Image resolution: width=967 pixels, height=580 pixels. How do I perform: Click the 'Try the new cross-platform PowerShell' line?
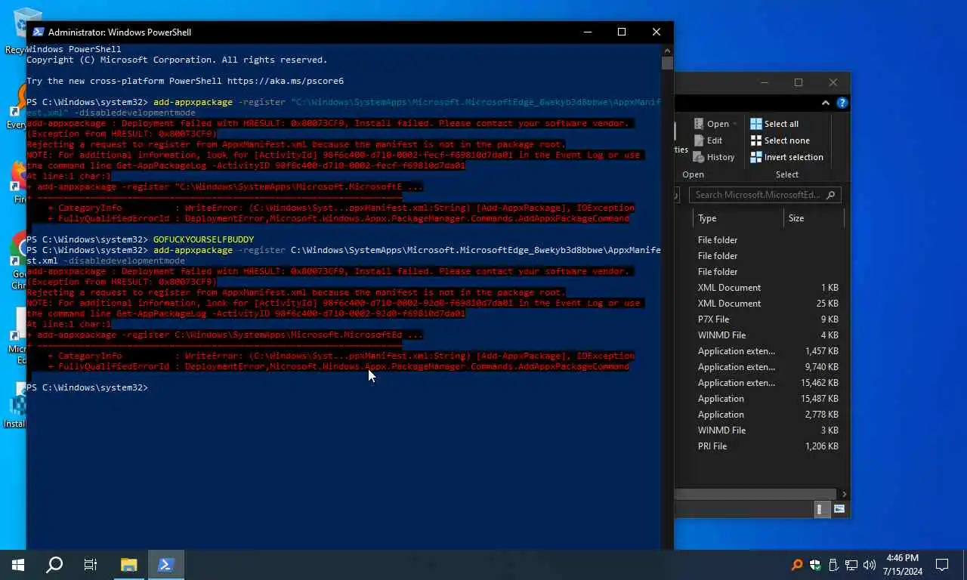pos(185,81)
